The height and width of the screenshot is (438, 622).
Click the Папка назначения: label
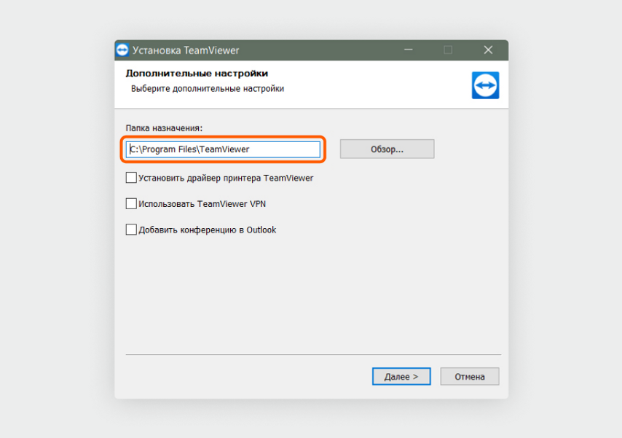pos(164,128)
